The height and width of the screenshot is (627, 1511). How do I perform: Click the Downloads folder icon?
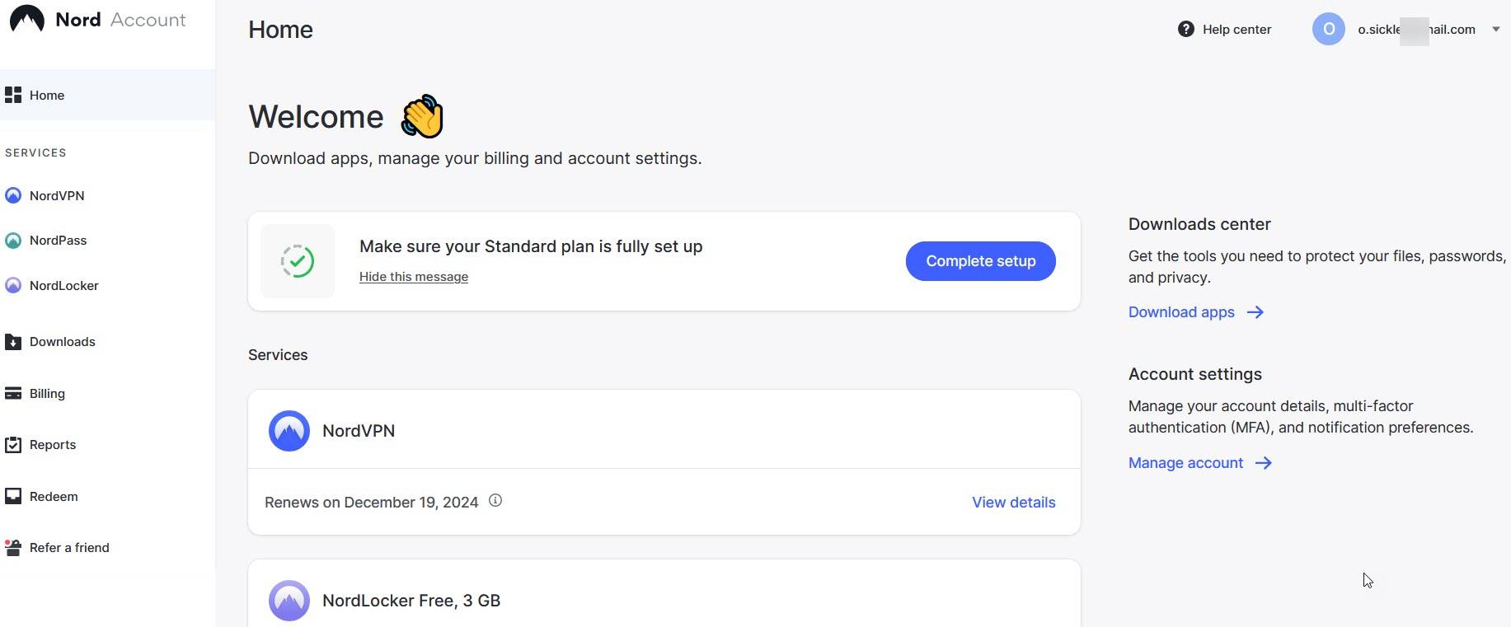click(13, 342)
